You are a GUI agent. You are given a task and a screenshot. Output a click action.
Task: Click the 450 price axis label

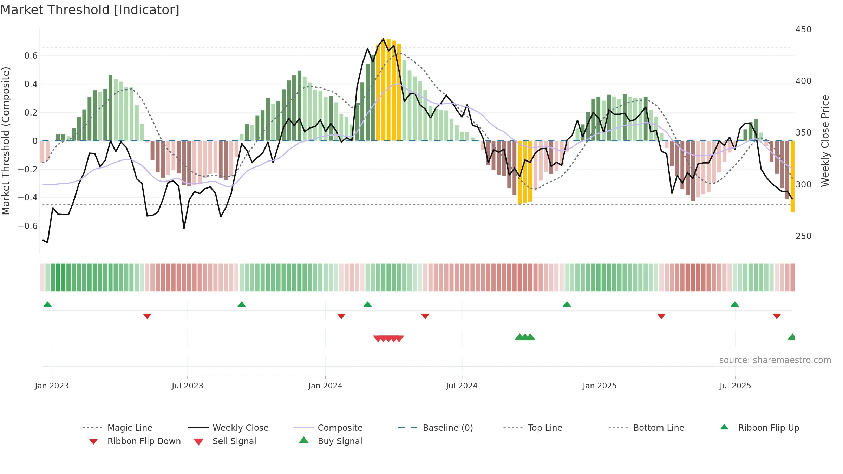pyautogui.click(x=804, y=29)
